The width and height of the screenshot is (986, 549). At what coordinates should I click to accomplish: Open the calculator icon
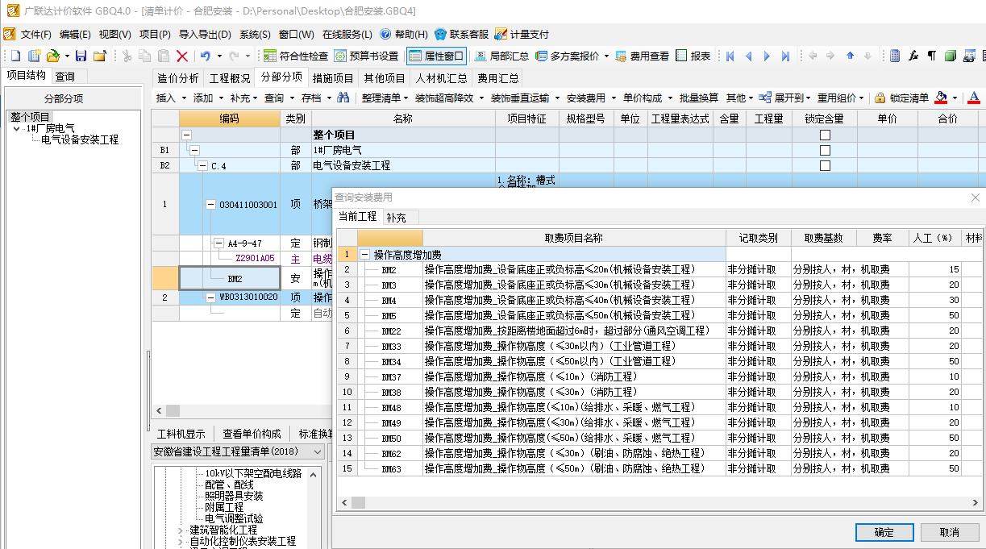pos(895,56)
